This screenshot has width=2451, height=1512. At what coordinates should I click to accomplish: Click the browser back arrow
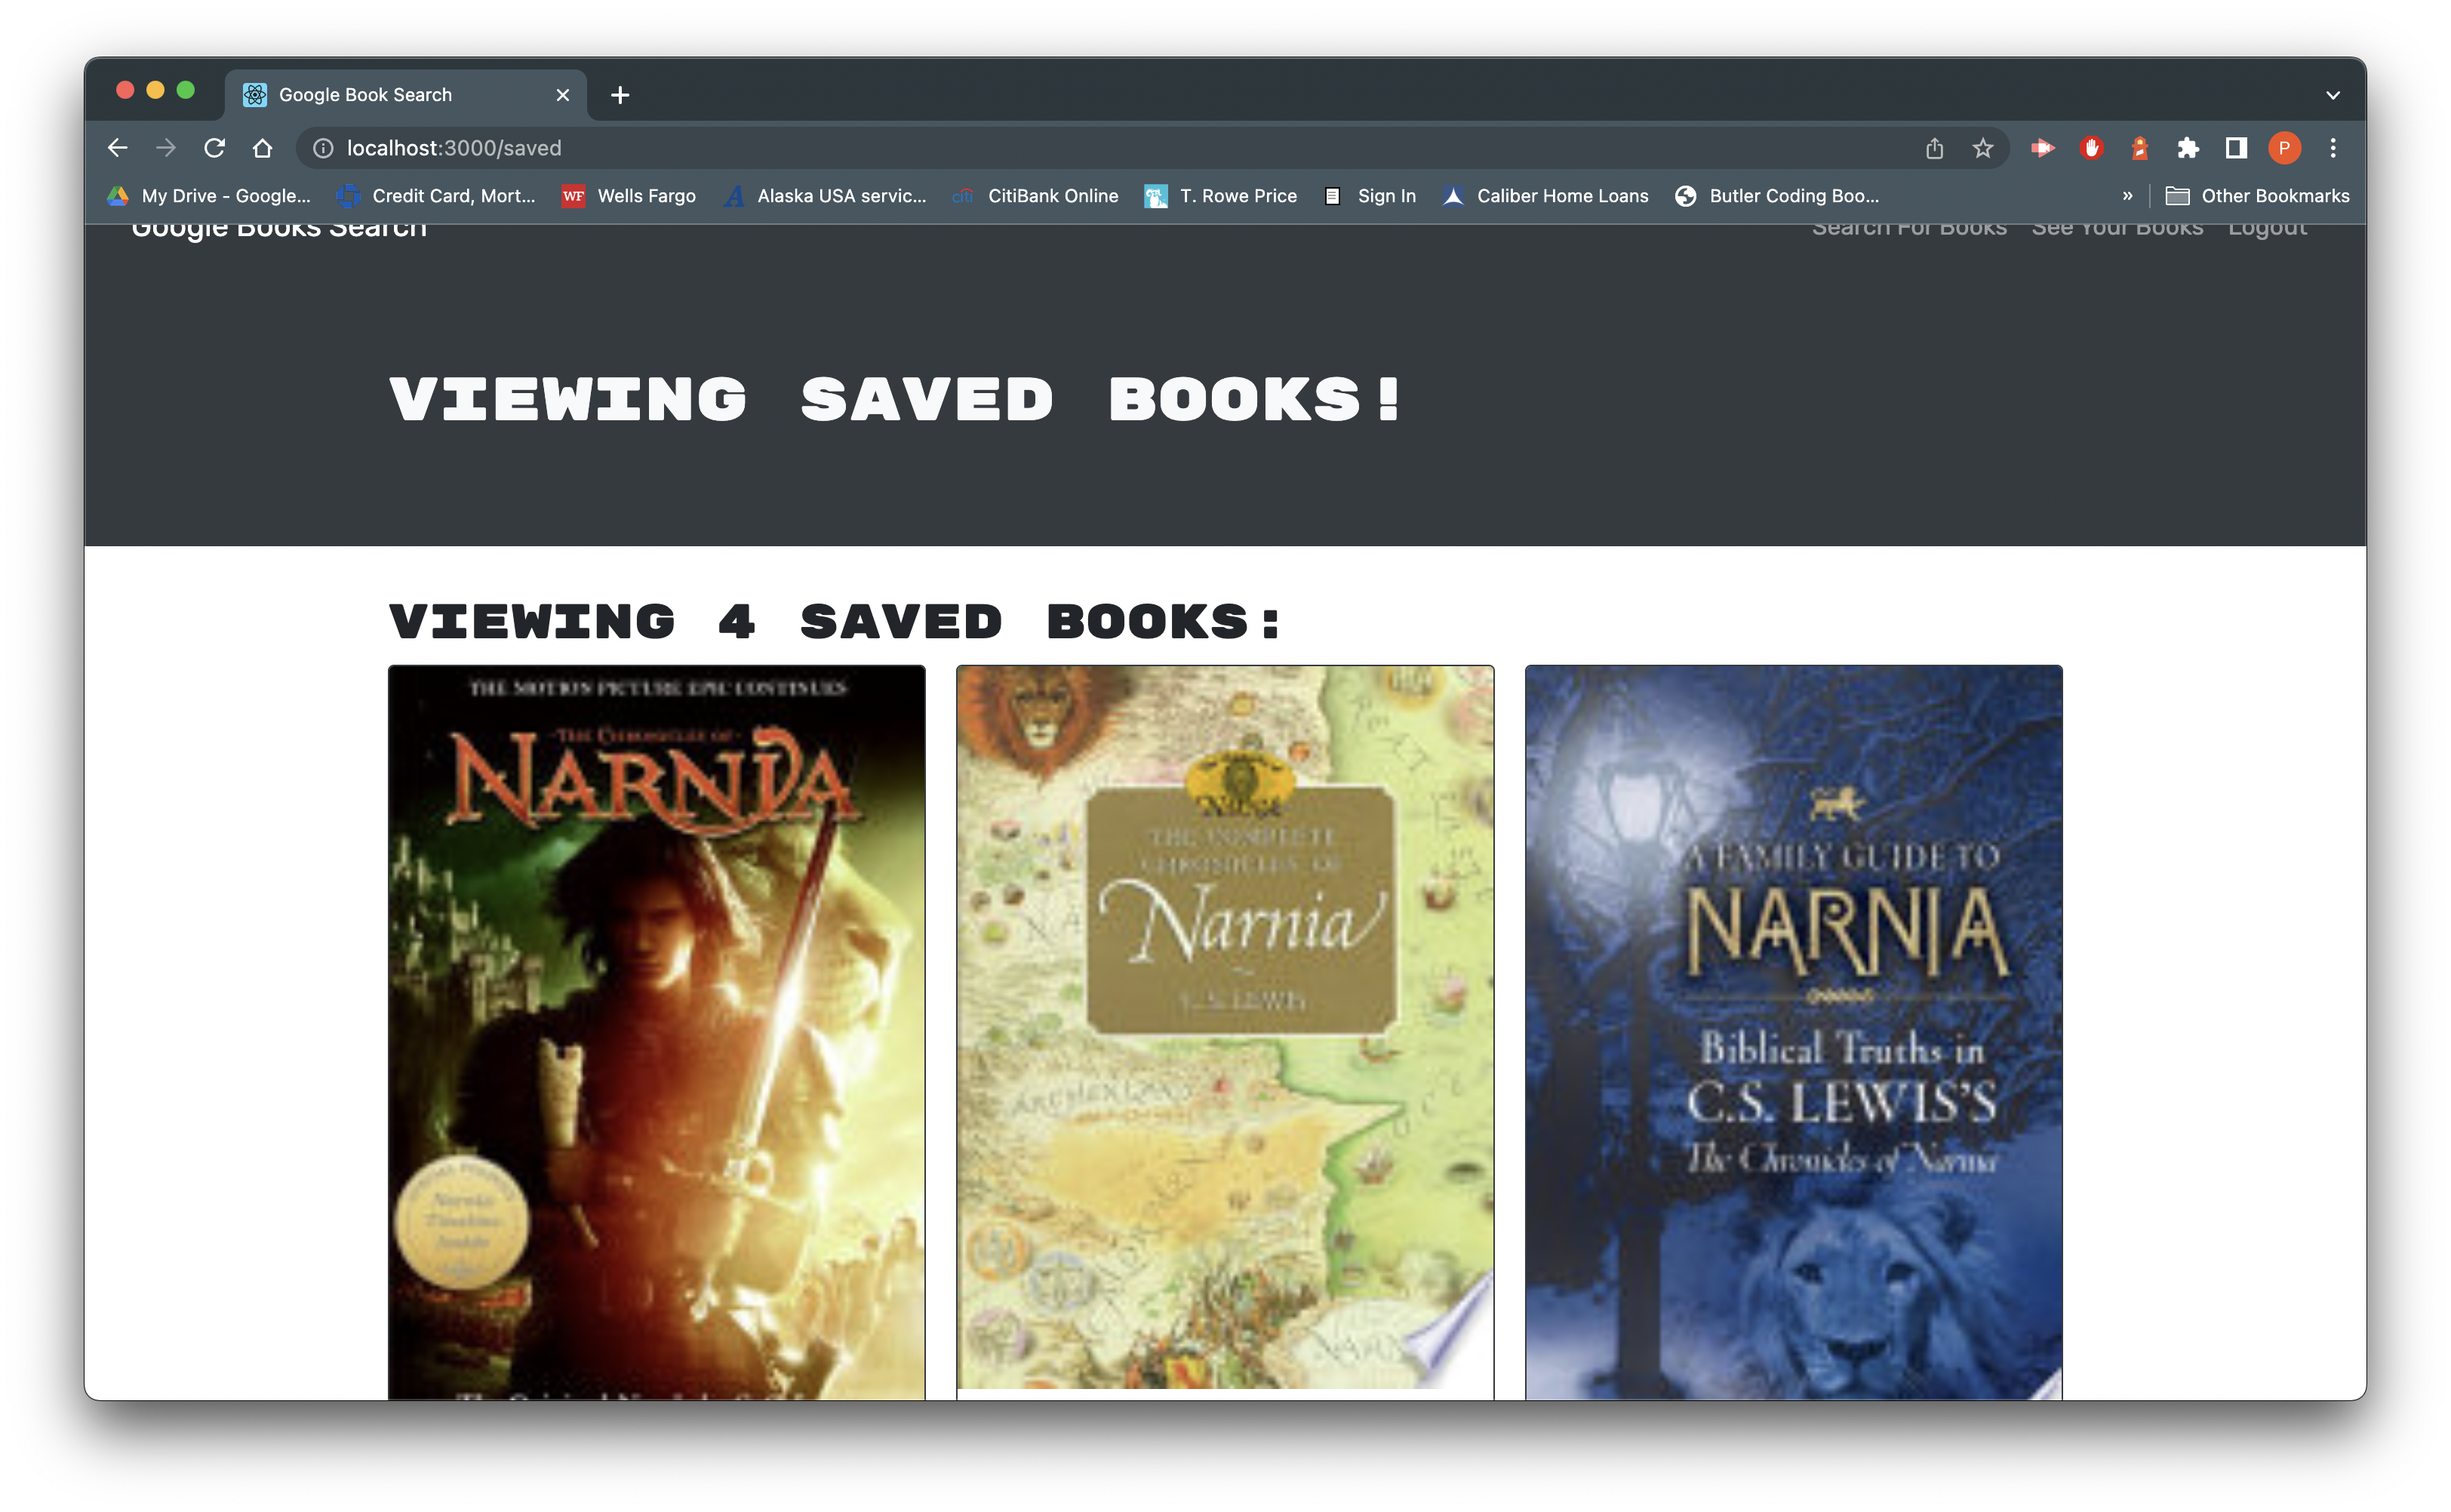[x=118, y=148]
